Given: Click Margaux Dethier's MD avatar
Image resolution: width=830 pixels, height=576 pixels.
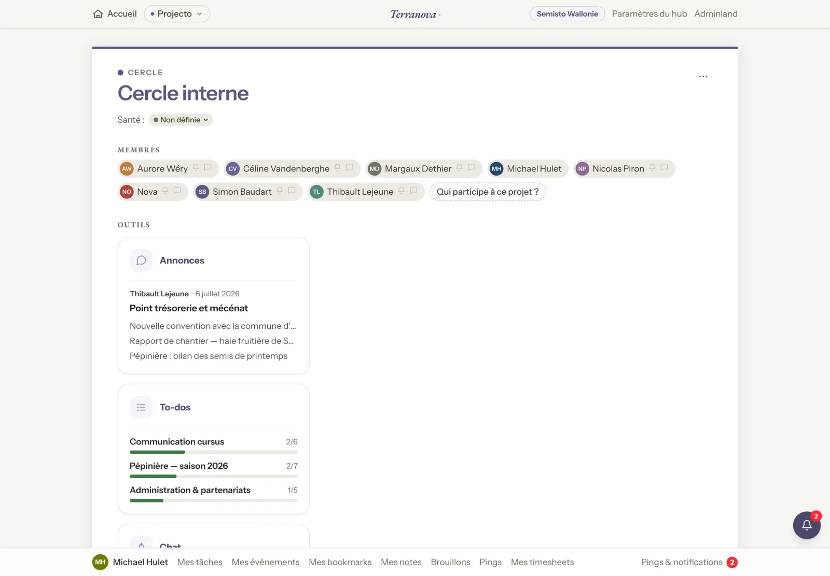Looking at the screenshot, I should (x=375, y=169).
